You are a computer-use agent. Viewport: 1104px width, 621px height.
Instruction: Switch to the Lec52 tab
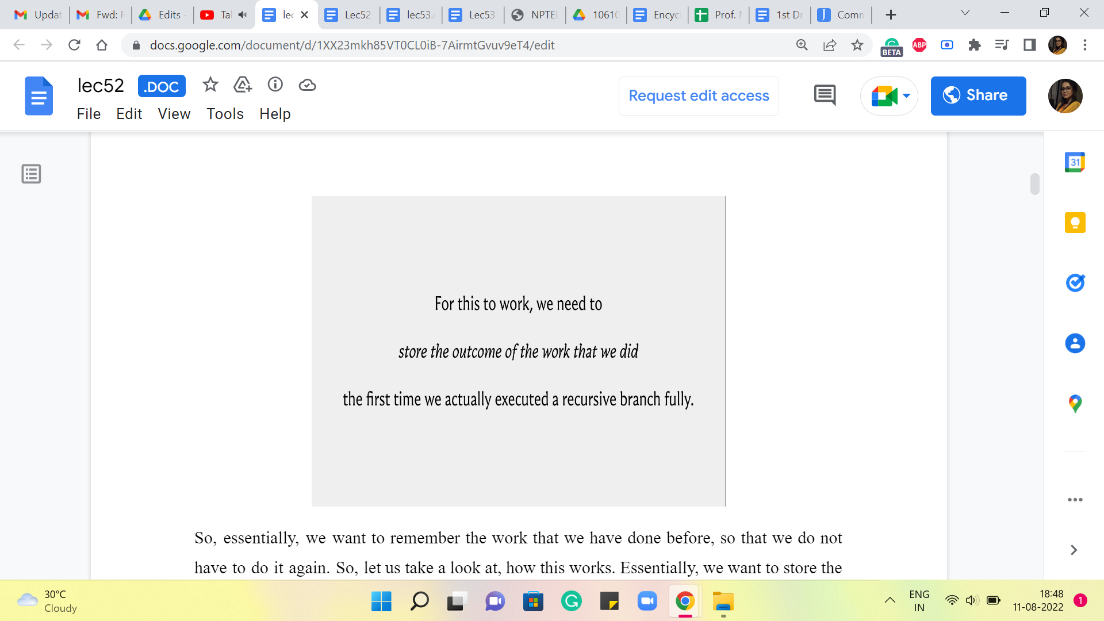coord(350,15)
